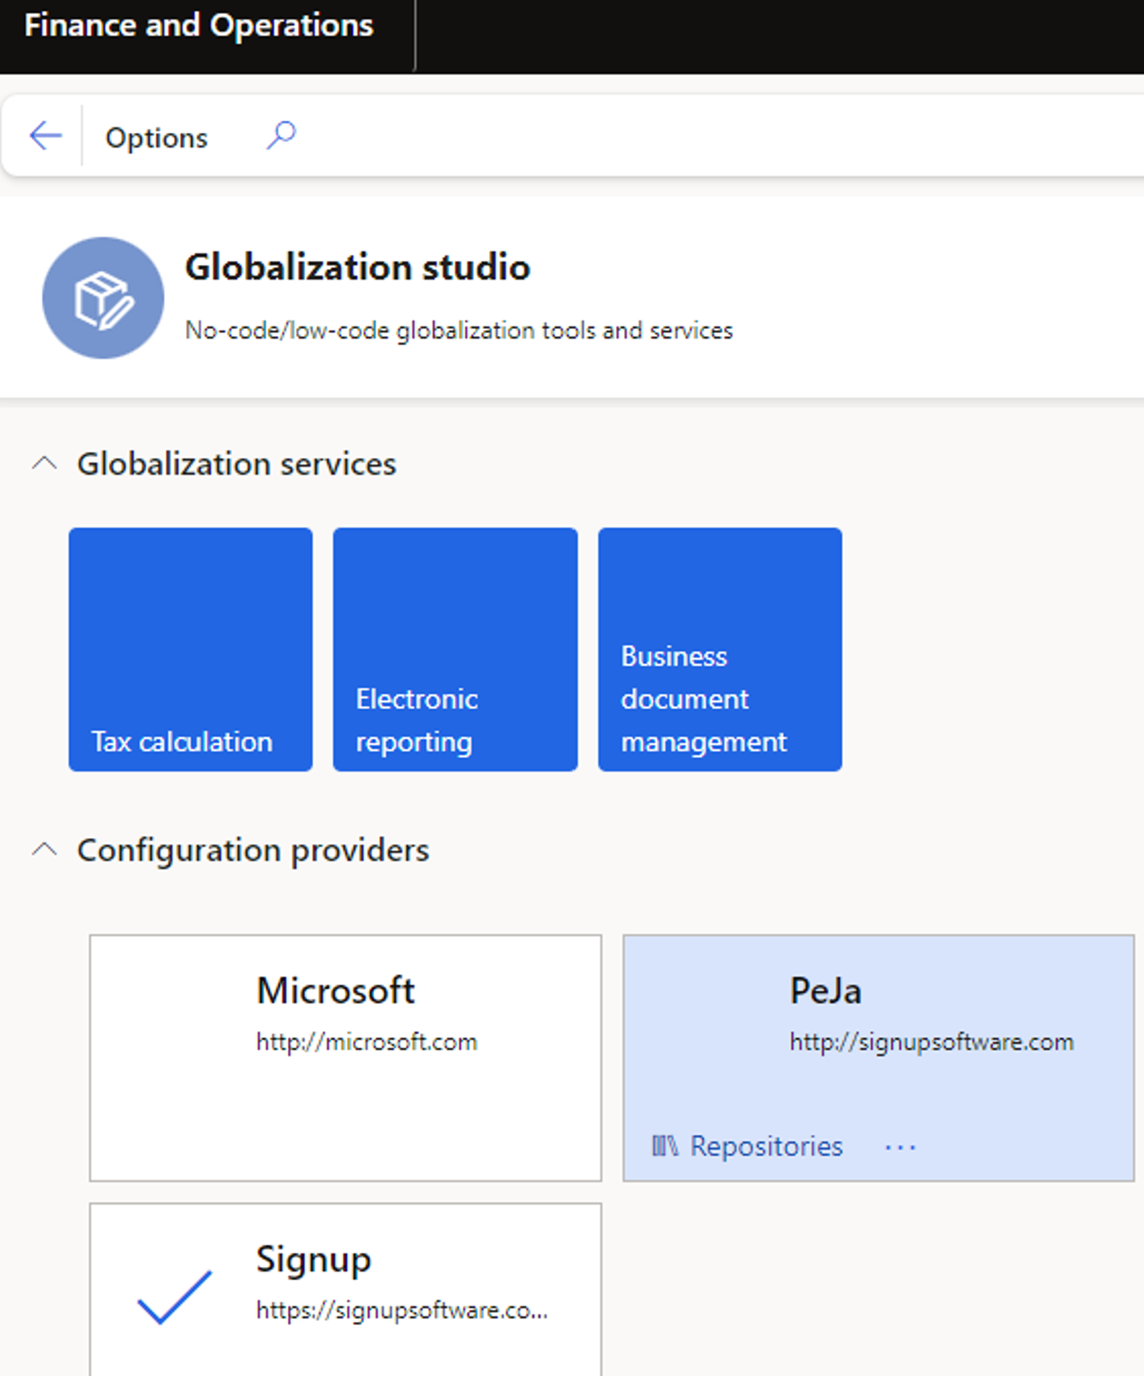
Task: Open the Business document management tile
Action: 720,649
